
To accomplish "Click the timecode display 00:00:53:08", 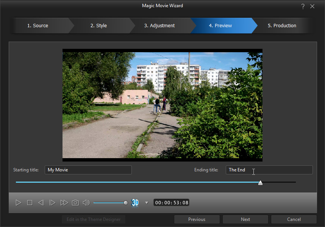I will [x=171, y=203].
